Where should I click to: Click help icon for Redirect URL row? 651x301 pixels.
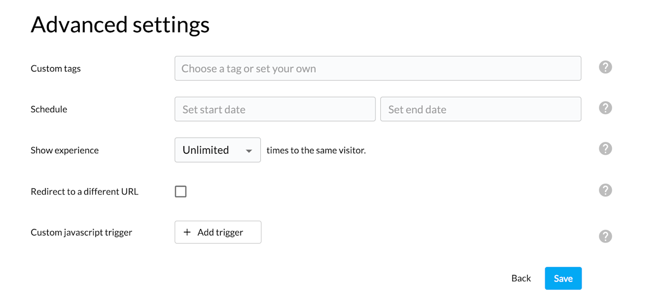pos(605,190)
